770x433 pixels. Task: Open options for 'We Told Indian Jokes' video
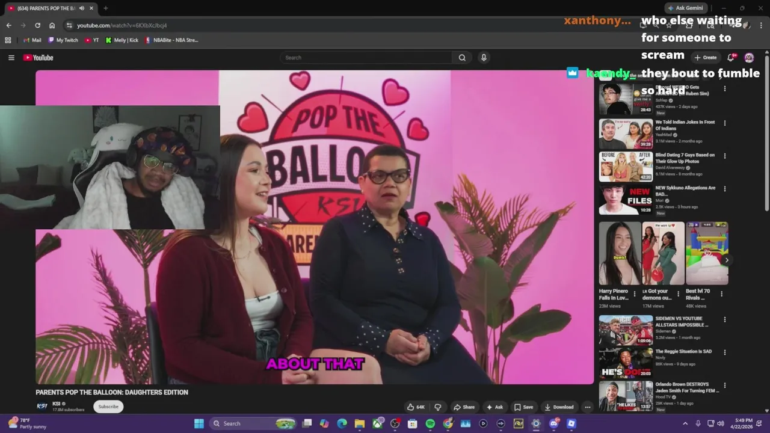click(x=724, y=123)
